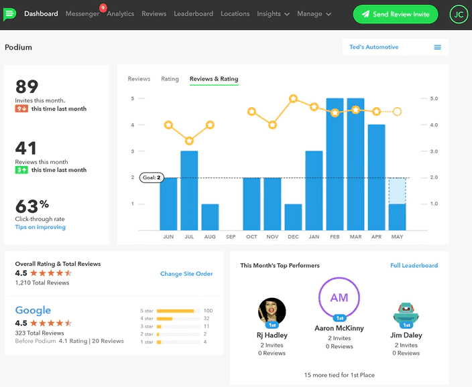The height and width of the screenshot is (387, 472).
Task: Open Leaderboard from the top navigation
Action: point(193,14)
